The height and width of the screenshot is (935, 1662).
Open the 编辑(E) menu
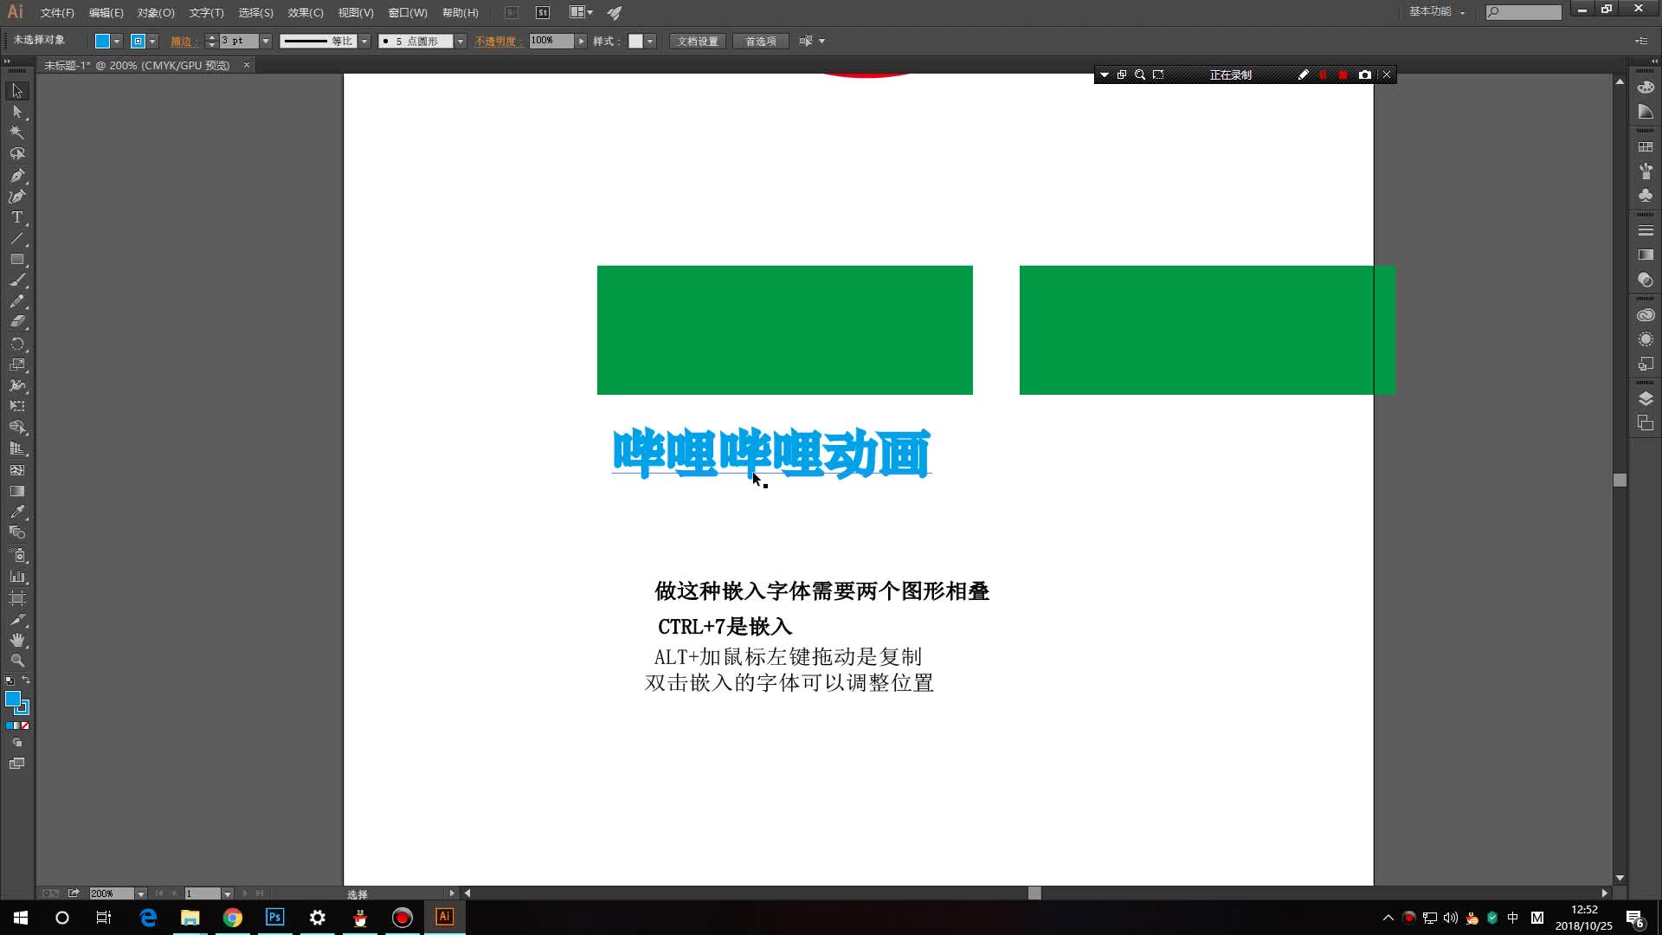(106, 13)
